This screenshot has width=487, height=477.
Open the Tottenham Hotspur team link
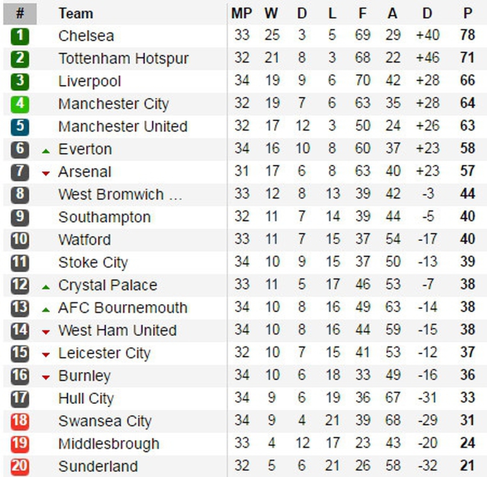[x=123, y=59]
